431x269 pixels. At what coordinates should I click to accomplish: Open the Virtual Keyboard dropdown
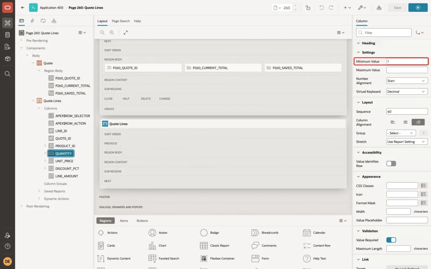click(x=407, y=92)
